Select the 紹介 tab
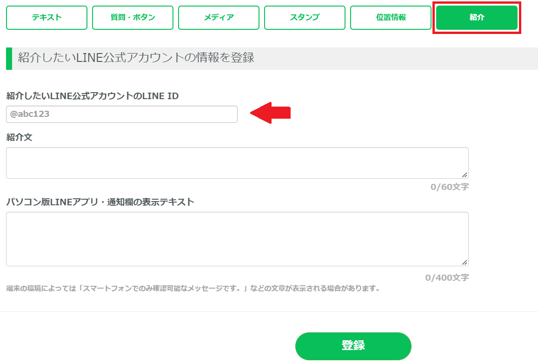Viewport: 538px width, 364px height. (x=477, y=18)
